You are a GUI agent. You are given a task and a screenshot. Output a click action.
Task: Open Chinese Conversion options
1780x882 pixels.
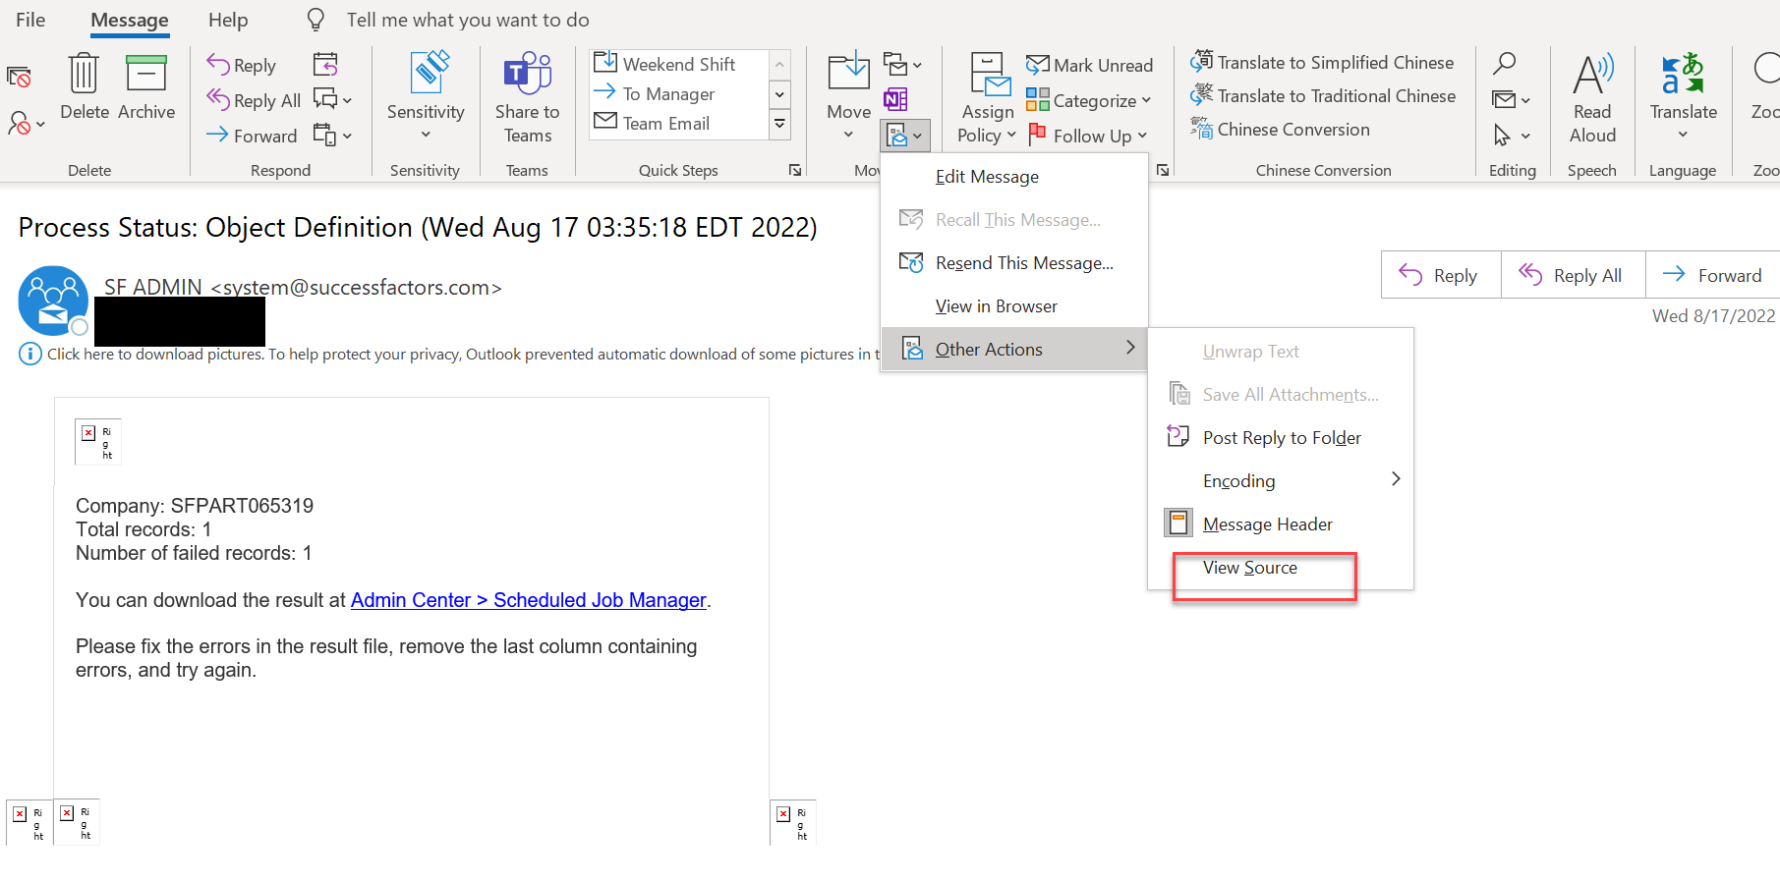pos(1280,130)
